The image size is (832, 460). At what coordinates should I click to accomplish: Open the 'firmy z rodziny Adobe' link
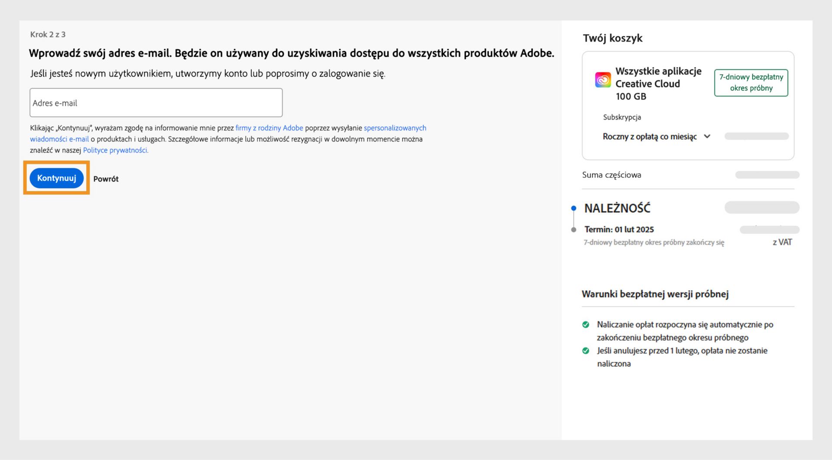point(269,128)
